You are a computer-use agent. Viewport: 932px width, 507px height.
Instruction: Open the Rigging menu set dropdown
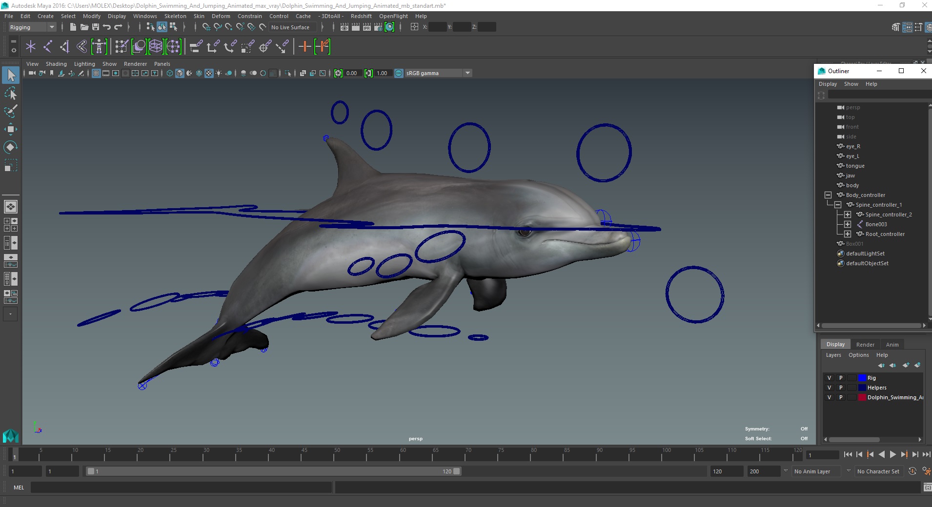pos(32,27)
